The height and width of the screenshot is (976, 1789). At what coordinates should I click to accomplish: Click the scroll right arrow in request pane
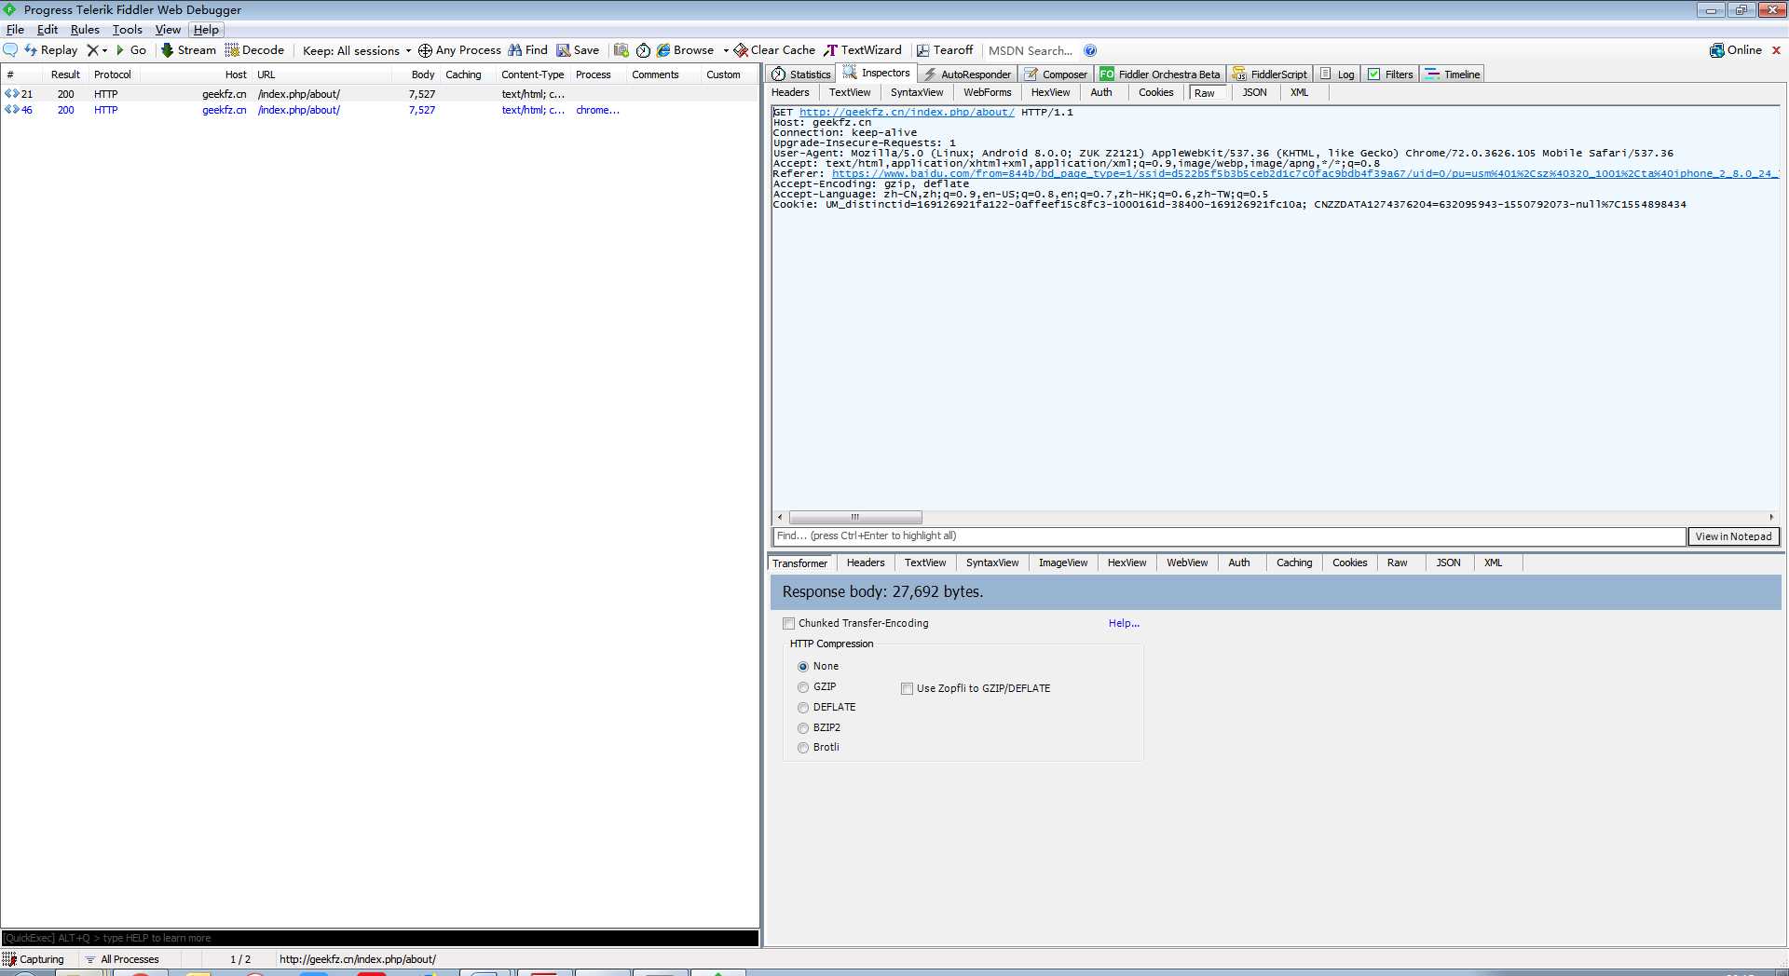tap(1771, 518)
